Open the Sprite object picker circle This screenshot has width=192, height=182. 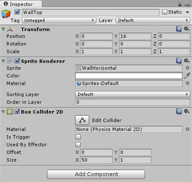[187, 68]
